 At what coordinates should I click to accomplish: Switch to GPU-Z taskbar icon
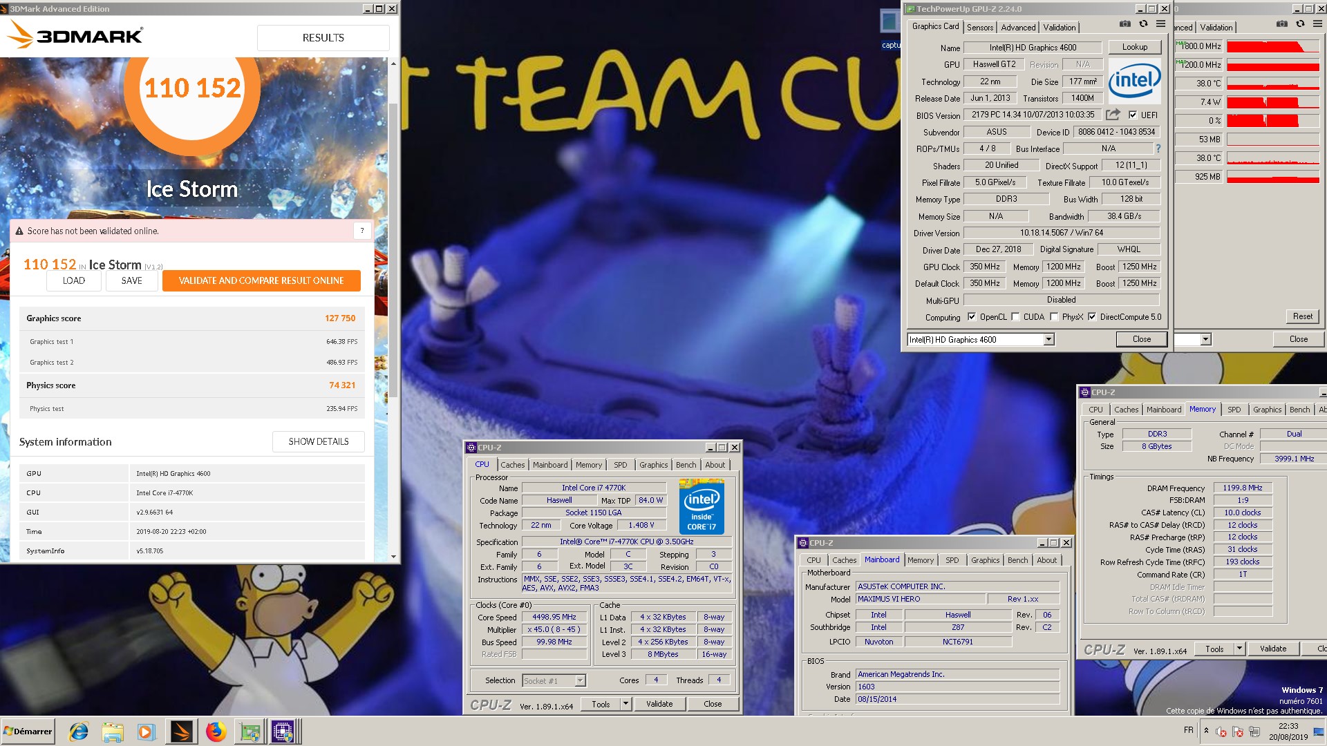coord(250,731)
